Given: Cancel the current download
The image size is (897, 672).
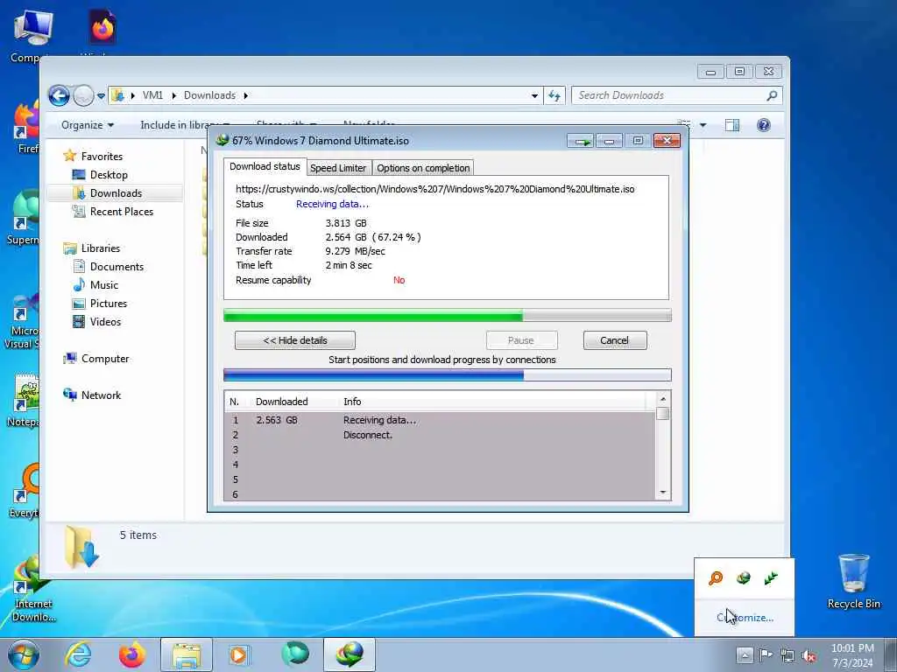Looking at the screenshot, I should 614,340.
